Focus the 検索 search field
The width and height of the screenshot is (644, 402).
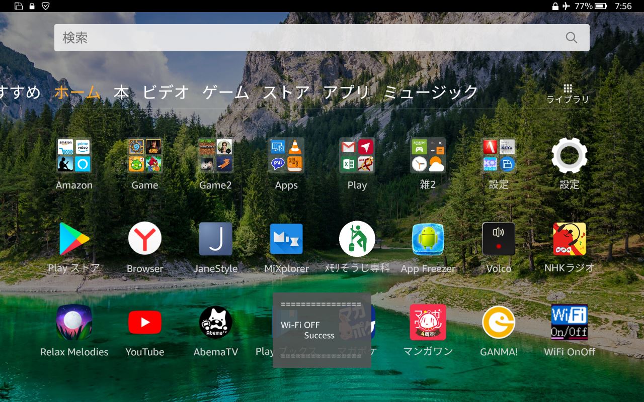322,38
